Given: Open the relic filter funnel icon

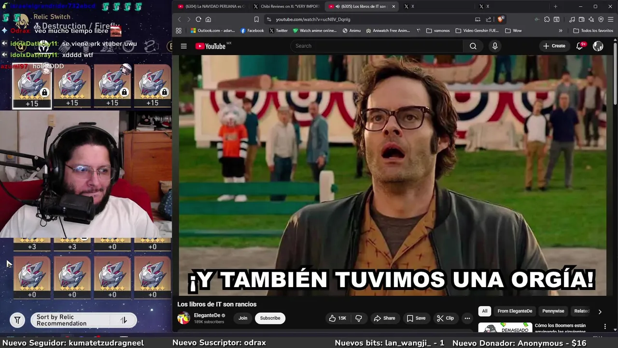Looking at the screenshot, I should pos(17,320).
